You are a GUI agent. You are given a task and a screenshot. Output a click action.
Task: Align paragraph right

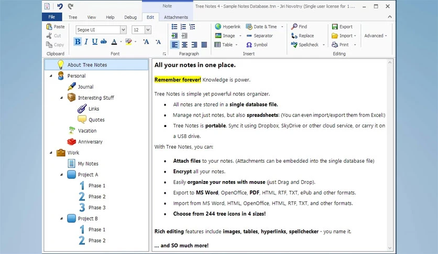tap(194, 45)
